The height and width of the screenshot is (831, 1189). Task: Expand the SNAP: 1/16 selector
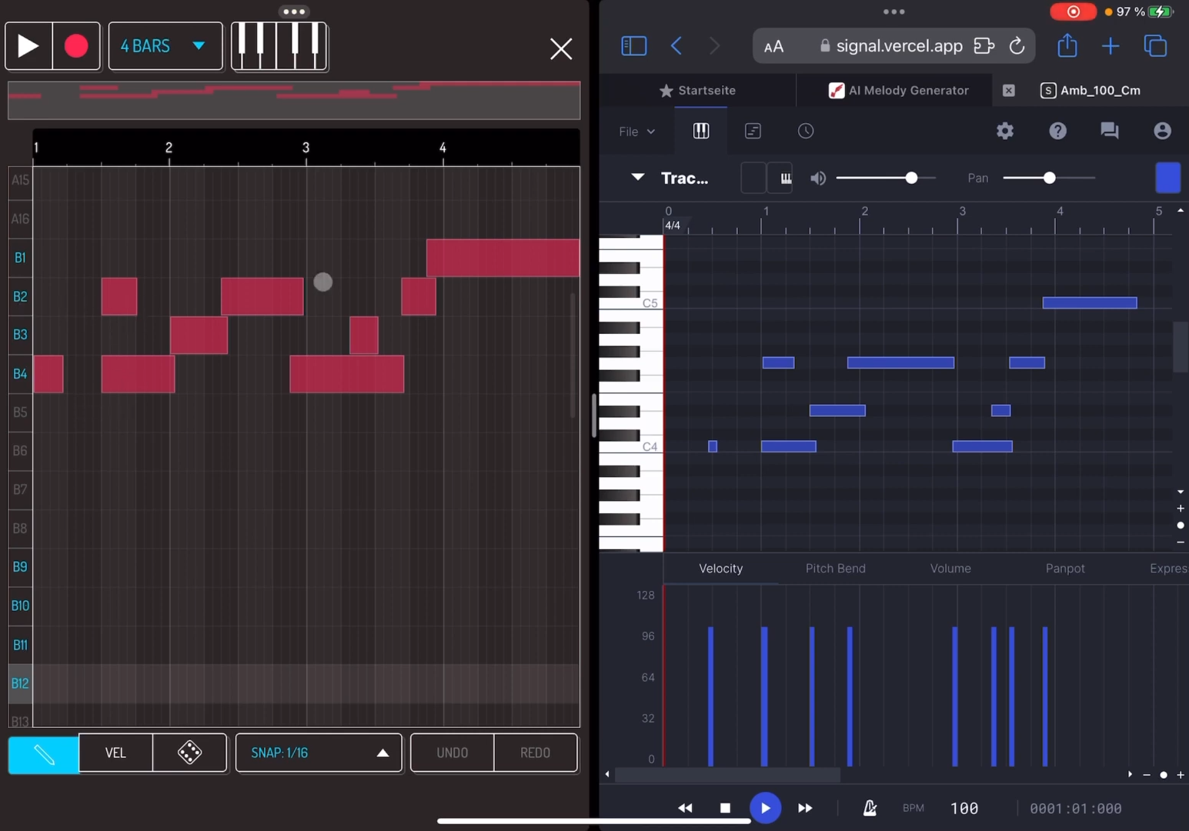[319, 753]
